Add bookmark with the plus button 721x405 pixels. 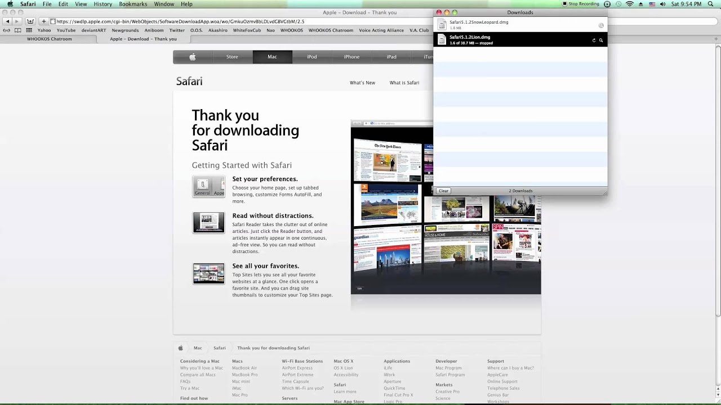(x=43, y=21)
